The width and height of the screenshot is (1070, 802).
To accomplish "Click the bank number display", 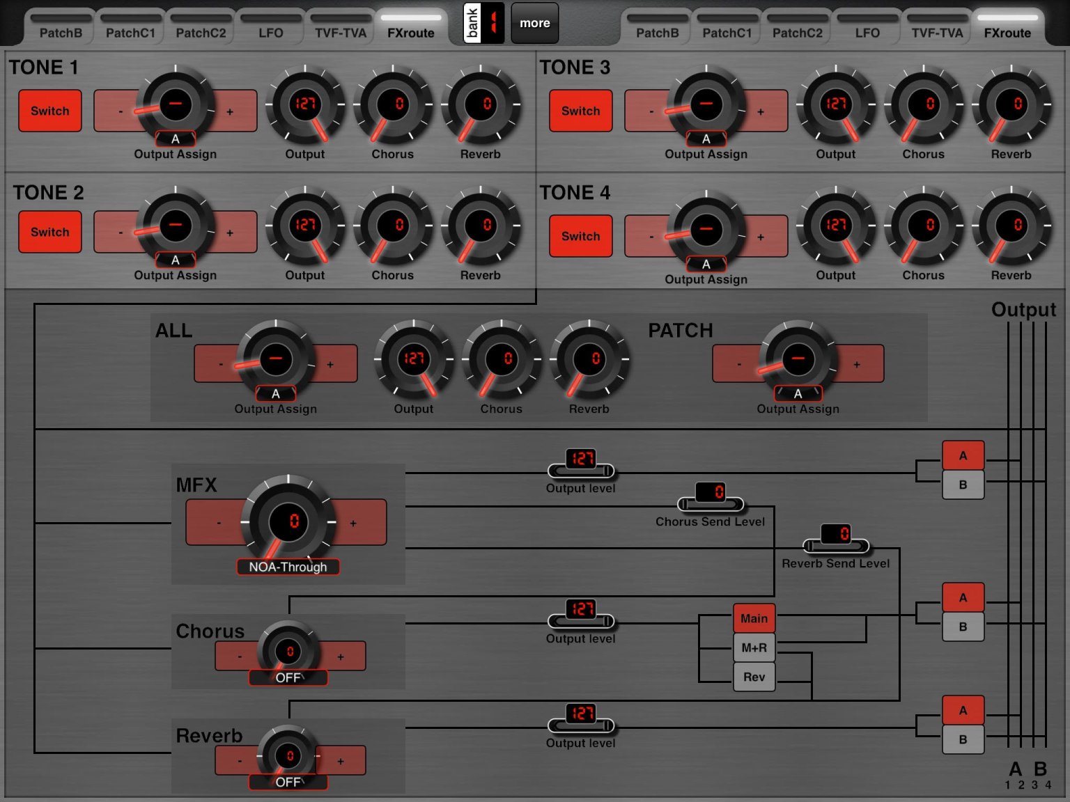I will tap(493, 23).
